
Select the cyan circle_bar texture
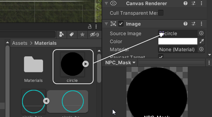pyautogui.click(x=34, y=101)
